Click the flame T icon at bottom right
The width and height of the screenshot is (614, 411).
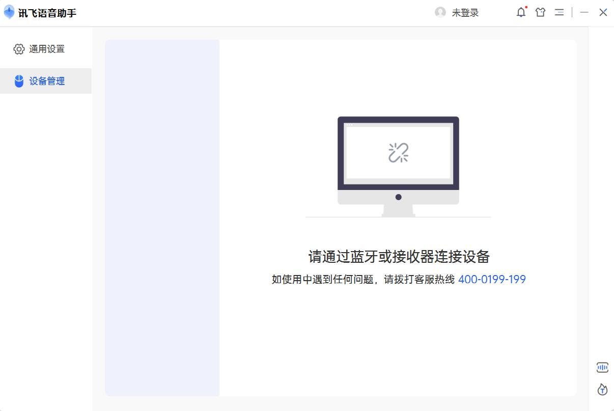coord(602,390)
